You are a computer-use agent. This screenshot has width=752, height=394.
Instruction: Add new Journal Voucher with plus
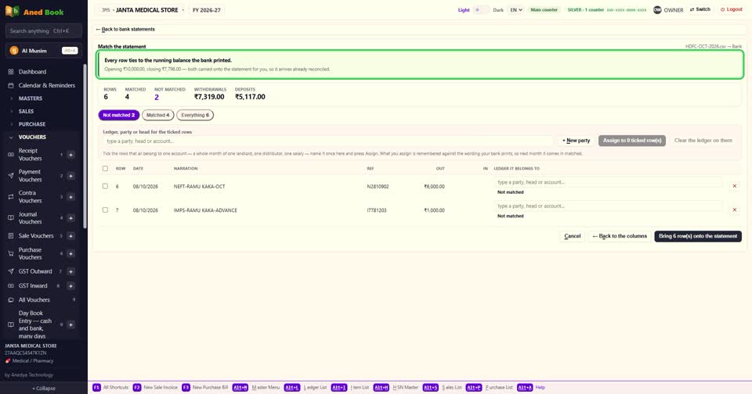pos(70,218)
